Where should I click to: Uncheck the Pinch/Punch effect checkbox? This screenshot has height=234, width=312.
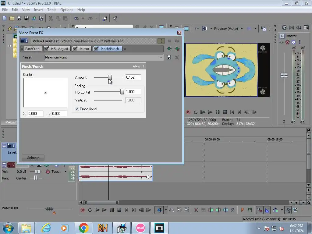pyautogui.click(x=96, y=49)
